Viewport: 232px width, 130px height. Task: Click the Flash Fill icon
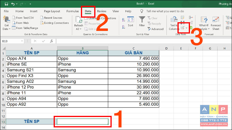pyautogui.click(x=183, y=18)
